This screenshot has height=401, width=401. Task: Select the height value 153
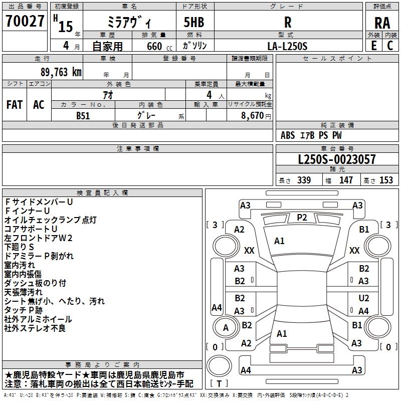386,180
